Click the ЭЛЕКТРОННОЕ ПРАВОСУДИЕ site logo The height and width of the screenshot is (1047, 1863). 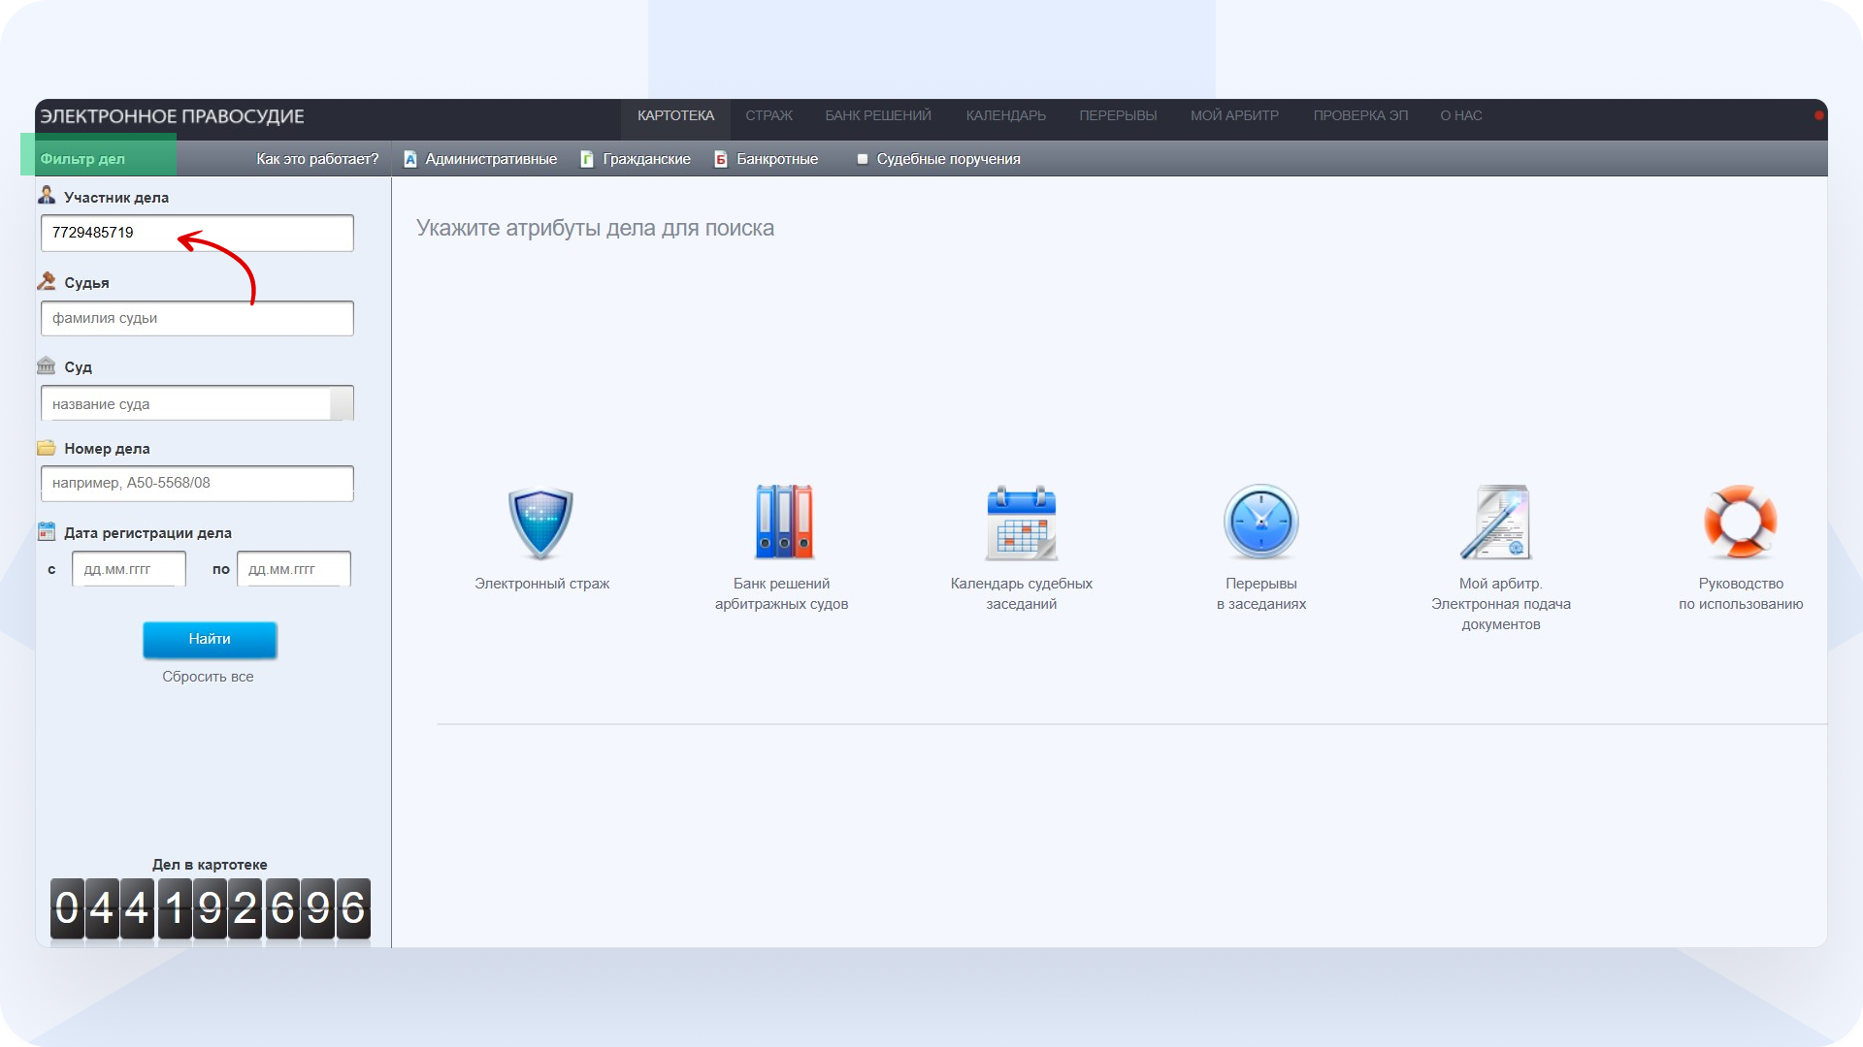[172, 116]
